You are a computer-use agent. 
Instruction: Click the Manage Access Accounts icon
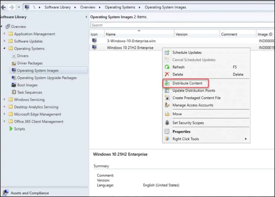click(167, 105)
